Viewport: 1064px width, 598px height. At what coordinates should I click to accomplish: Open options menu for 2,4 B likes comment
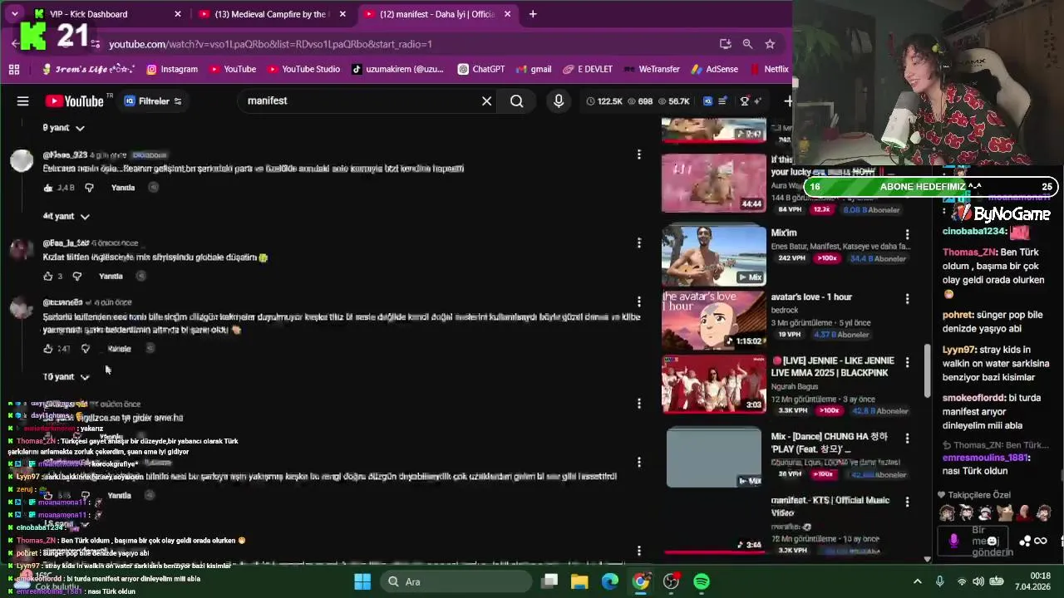(x=638, y=154)
